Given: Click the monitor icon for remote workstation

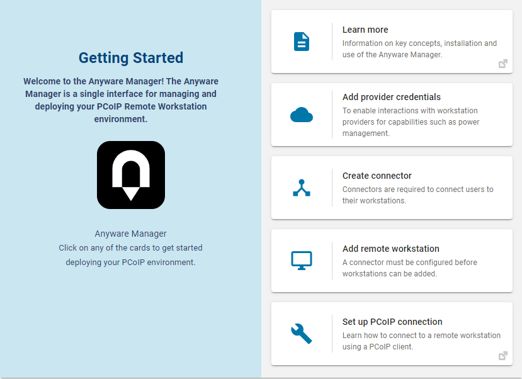Looking at the screenshot, I should pyautogui.click(x=301, y=261).
